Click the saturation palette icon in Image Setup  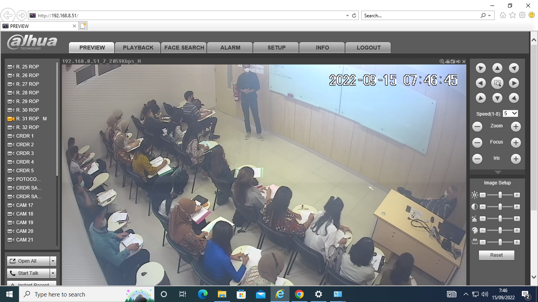tap(475, 230)
